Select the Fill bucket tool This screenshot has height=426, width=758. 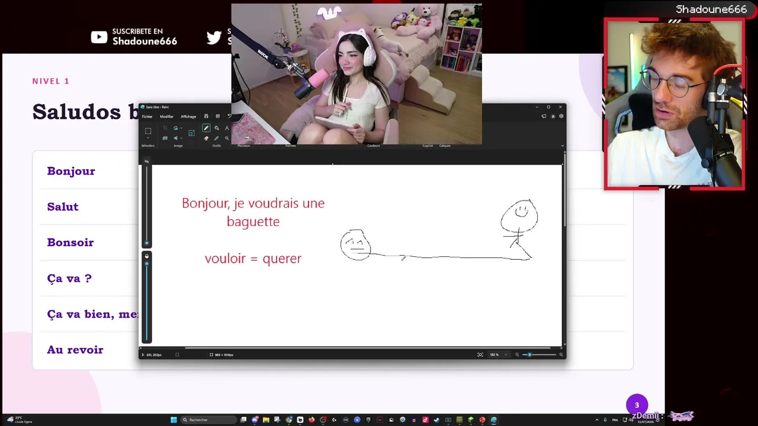pyautogui.click(x=217, y=128)
